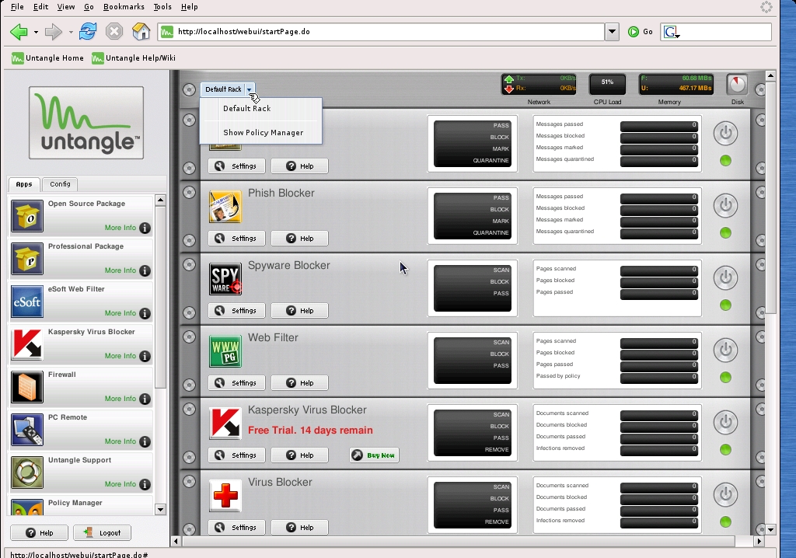Open the Forward button history arrow

pyautogui.click(x=71, y=32)
